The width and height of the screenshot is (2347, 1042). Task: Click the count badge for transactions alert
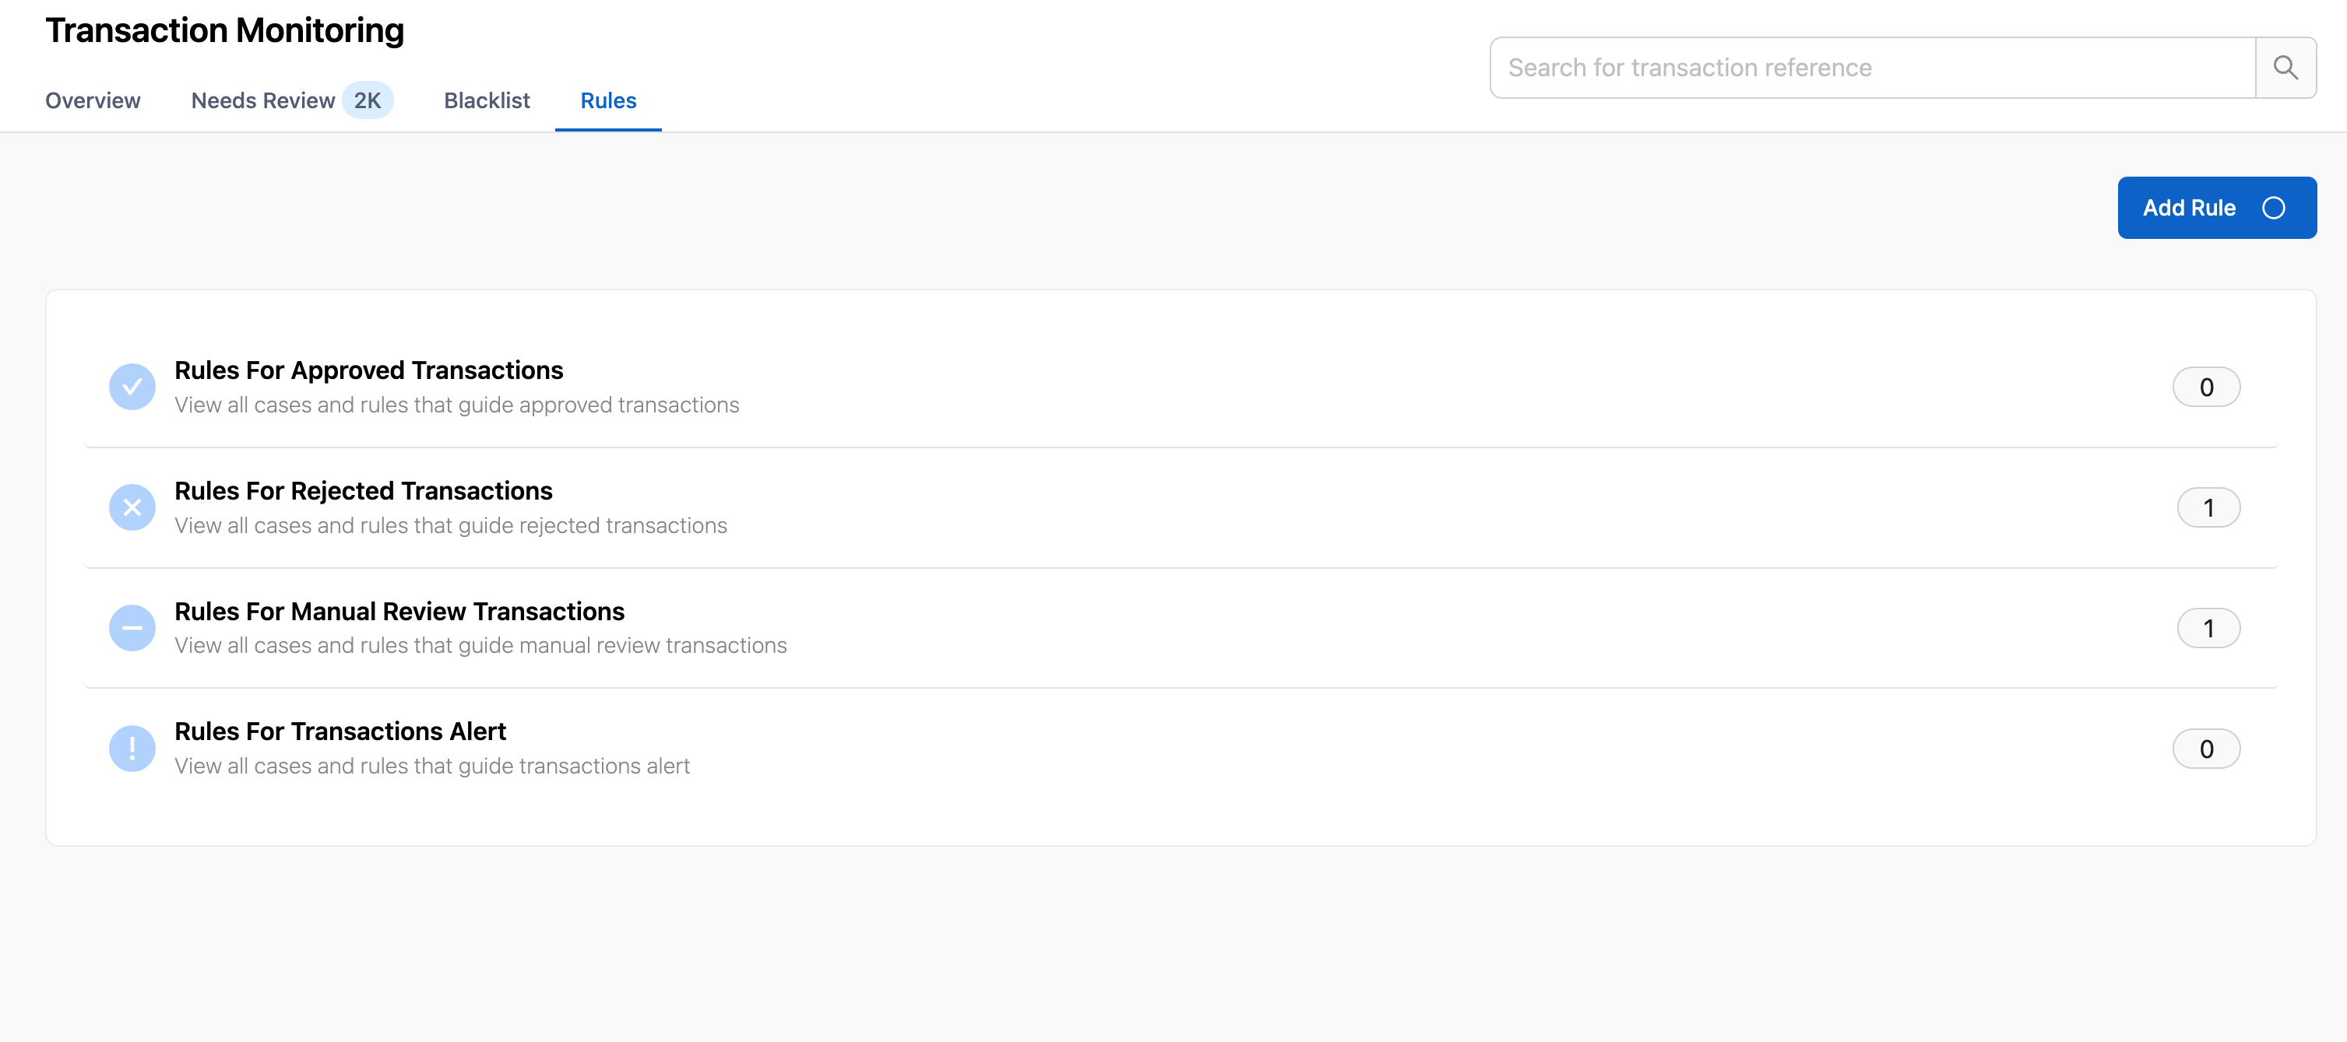(2204, 749)
